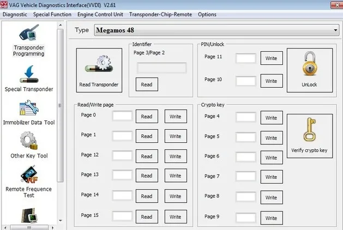This screenshot has width=343, height=230.
Task: Focus the Page 13 input field
Action: pyautogui.click(x=122, y=175)
